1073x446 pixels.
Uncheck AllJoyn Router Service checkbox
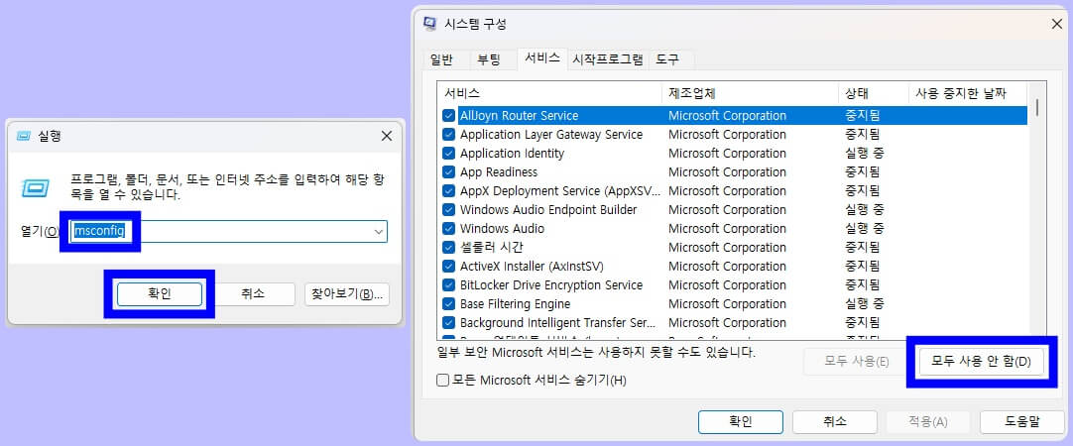(x=449, y=116)
